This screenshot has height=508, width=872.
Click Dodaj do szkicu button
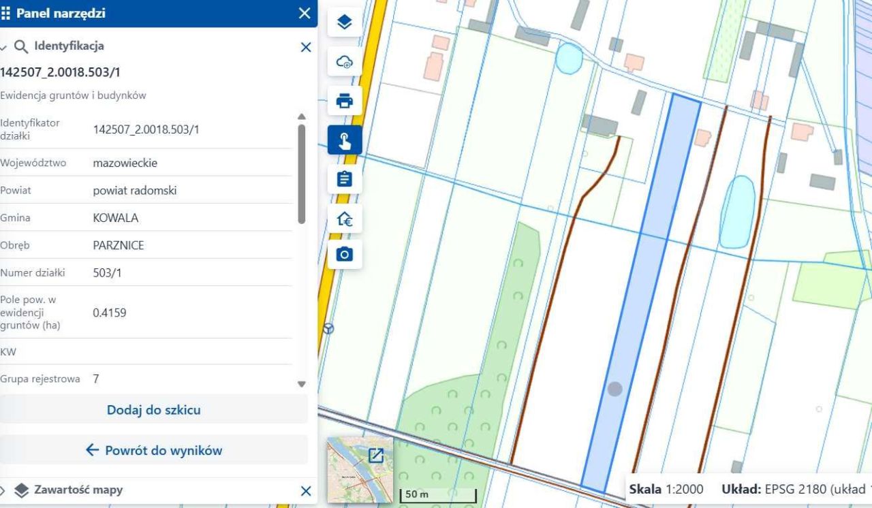point(154,410)
